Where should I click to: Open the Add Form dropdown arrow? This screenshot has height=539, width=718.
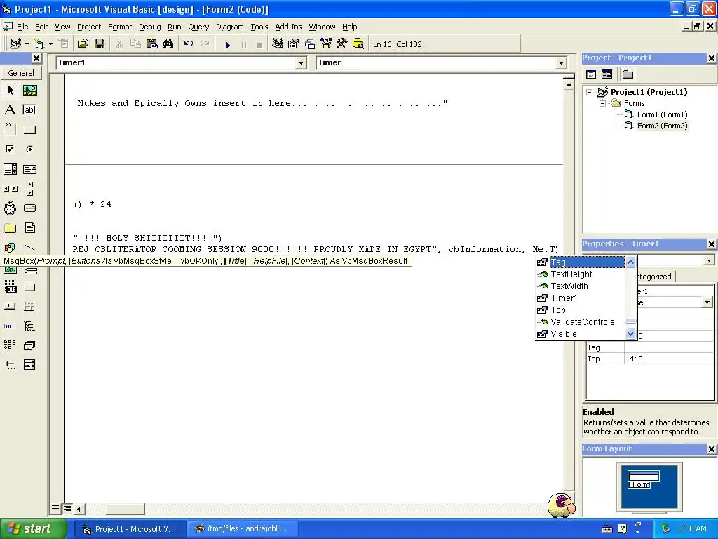pos(50,44)
